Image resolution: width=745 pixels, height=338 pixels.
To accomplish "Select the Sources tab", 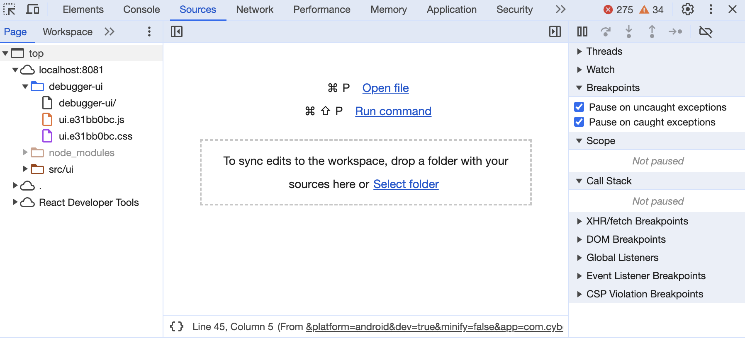I will point(198,10).
